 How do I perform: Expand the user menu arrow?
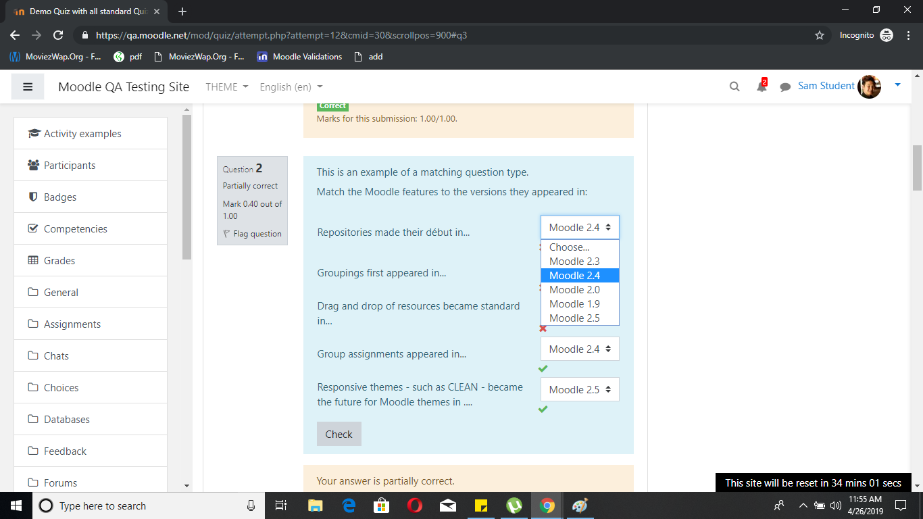pyautogui.click(x=897, y=85)
